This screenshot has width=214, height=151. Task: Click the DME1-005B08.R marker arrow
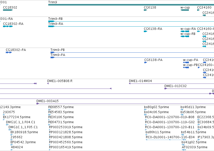pos(48,84)
